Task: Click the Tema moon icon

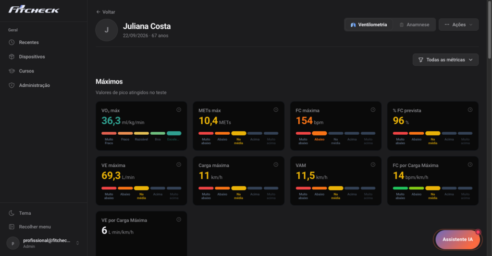Action: point(12,213)
